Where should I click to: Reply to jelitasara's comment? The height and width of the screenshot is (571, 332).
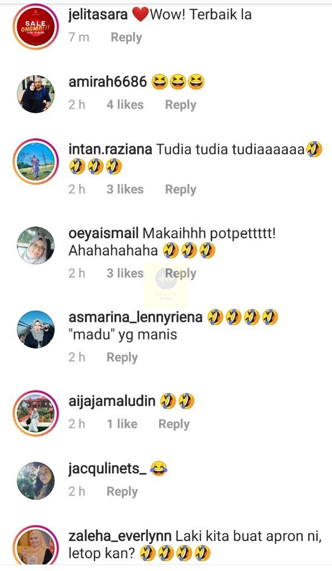click(126, 37)
